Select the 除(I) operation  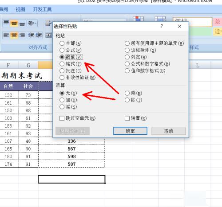pos(133,100)
